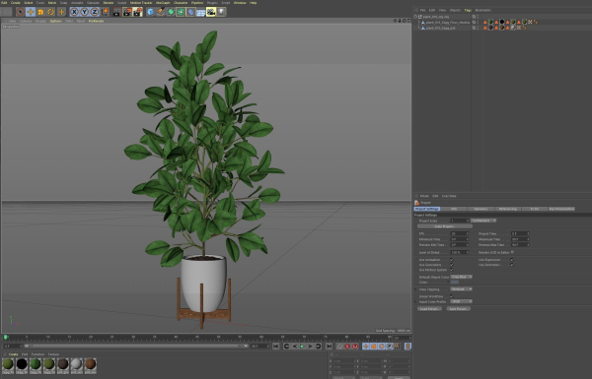Open the spline Pen tool icon
Viewport: 592px width, 379px height.
[x=161, y=12]
